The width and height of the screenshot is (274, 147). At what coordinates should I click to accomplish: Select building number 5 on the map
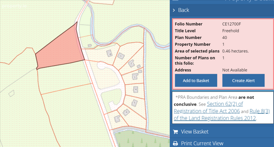(134, 103)
